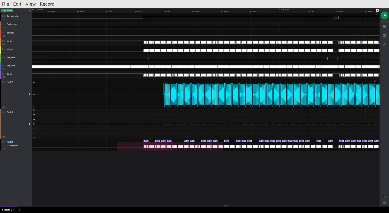The height and width of the screenshot is (213, 389).
Task: Open the File menu
Action: pos(5,4)
